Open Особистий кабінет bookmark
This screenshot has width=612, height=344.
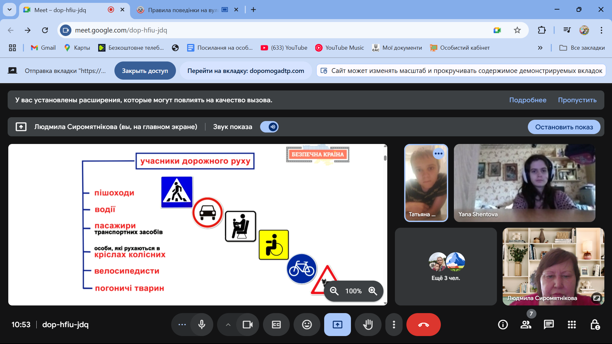(460, 48)
